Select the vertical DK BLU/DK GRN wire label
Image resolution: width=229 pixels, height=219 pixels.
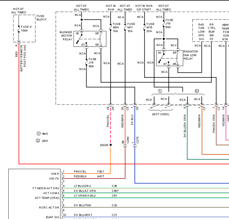pos(185,126)
